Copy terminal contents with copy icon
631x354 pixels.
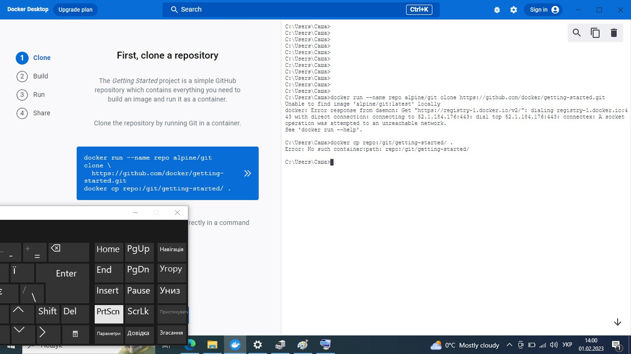595,33
